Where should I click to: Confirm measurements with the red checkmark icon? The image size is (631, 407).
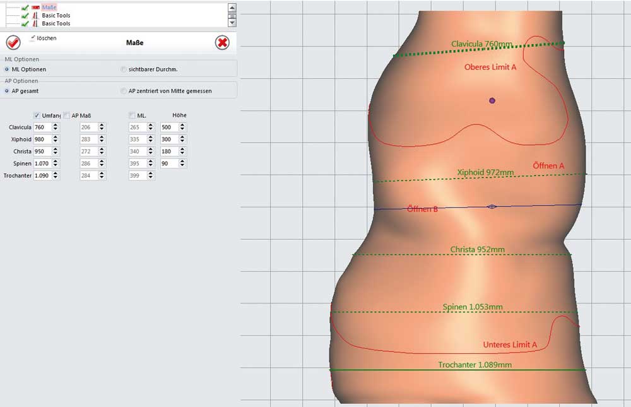[13, 43]
